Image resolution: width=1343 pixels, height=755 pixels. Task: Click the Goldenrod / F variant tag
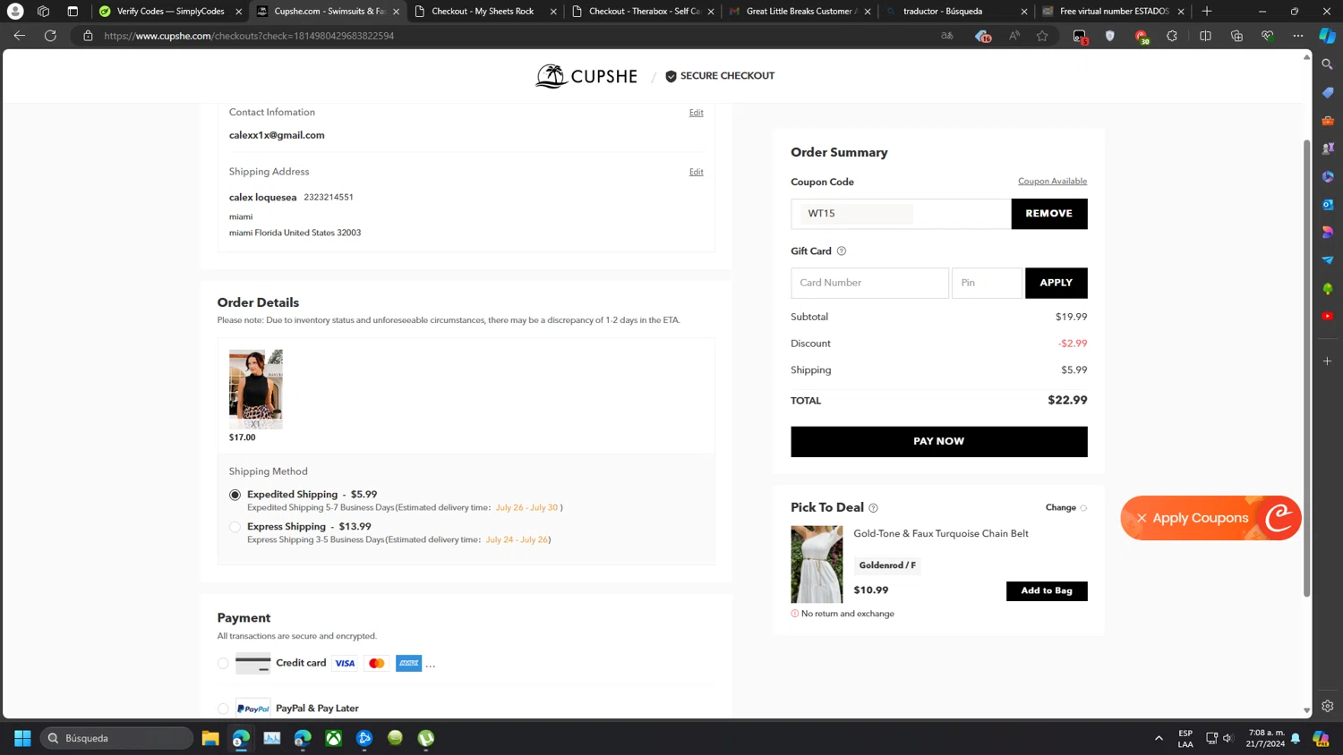point(887,565)
